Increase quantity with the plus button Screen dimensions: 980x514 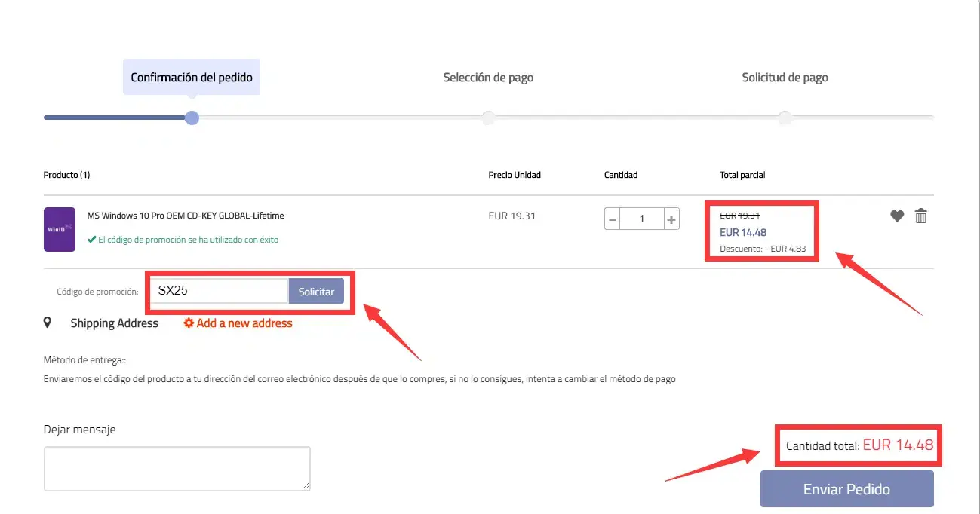[x=671, y=219]
